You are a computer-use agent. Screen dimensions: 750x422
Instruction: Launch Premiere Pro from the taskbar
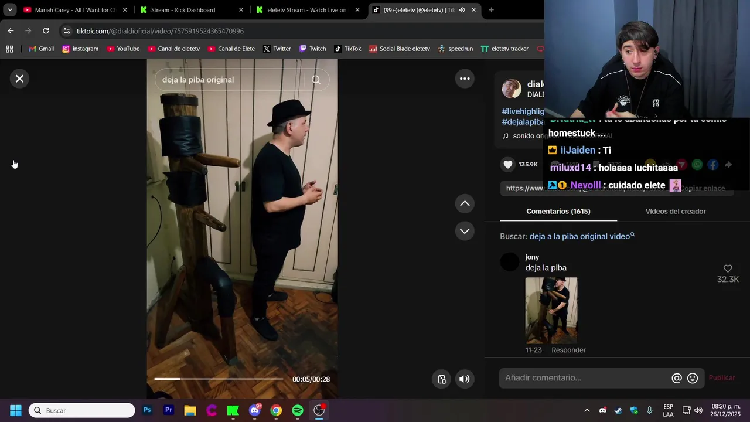click(169, 410)
